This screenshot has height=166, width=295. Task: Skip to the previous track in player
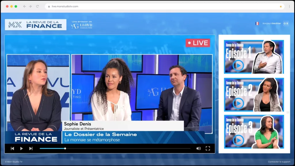pyautogui.click(x=12, y=148)
